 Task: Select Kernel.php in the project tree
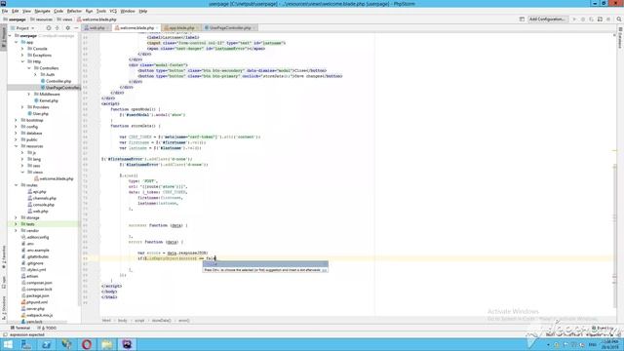(x=46, y=100)
